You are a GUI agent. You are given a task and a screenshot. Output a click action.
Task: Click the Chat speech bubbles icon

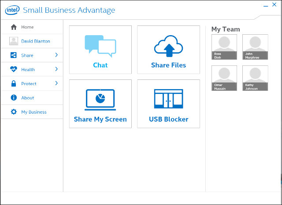(100, 45)
